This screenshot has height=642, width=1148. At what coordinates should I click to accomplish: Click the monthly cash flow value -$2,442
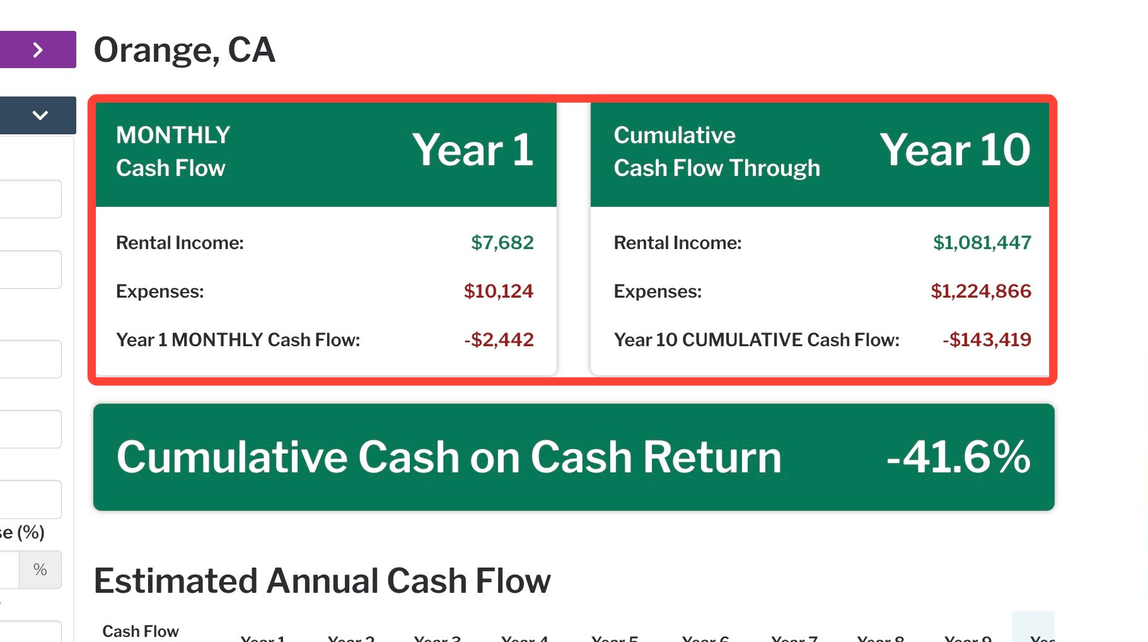499,339
